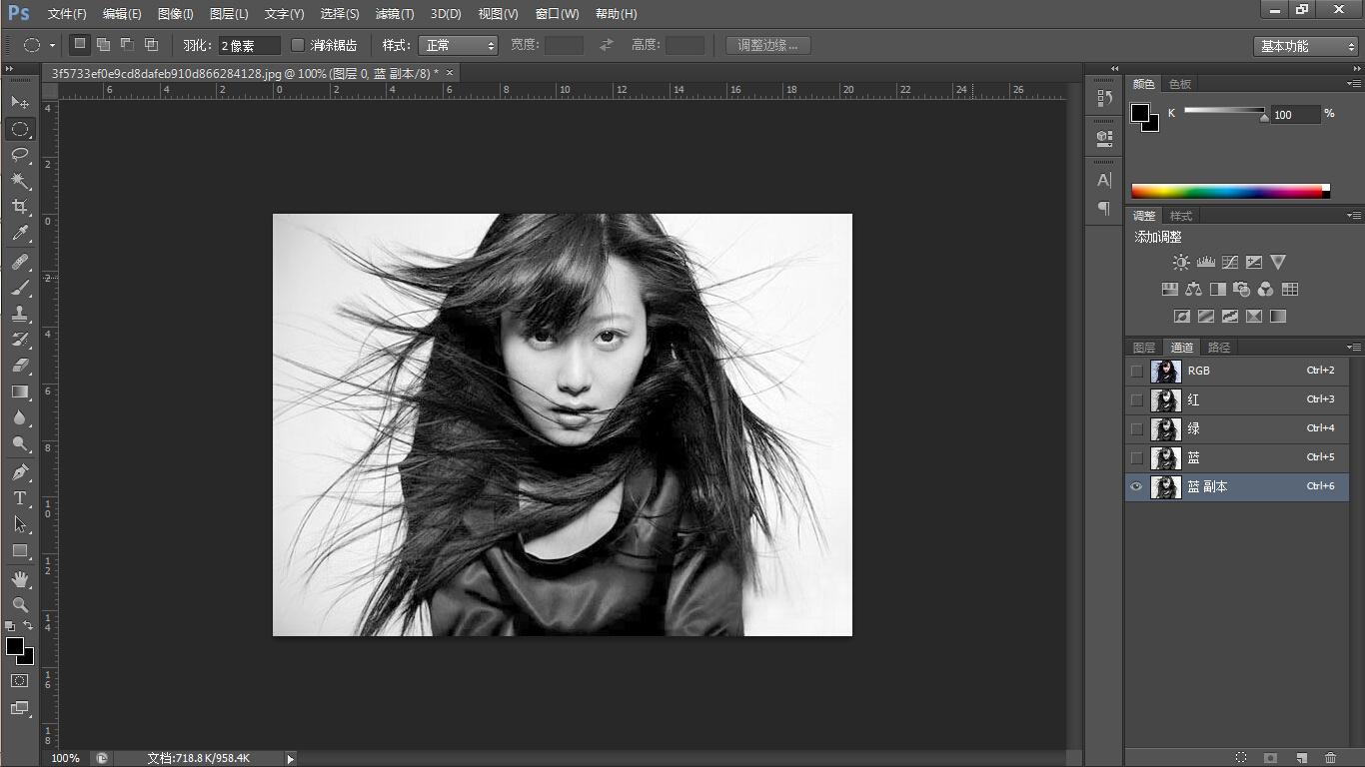Click the 调整边缘 button
The image size is (1365, 767).
(x=767, y=45)
